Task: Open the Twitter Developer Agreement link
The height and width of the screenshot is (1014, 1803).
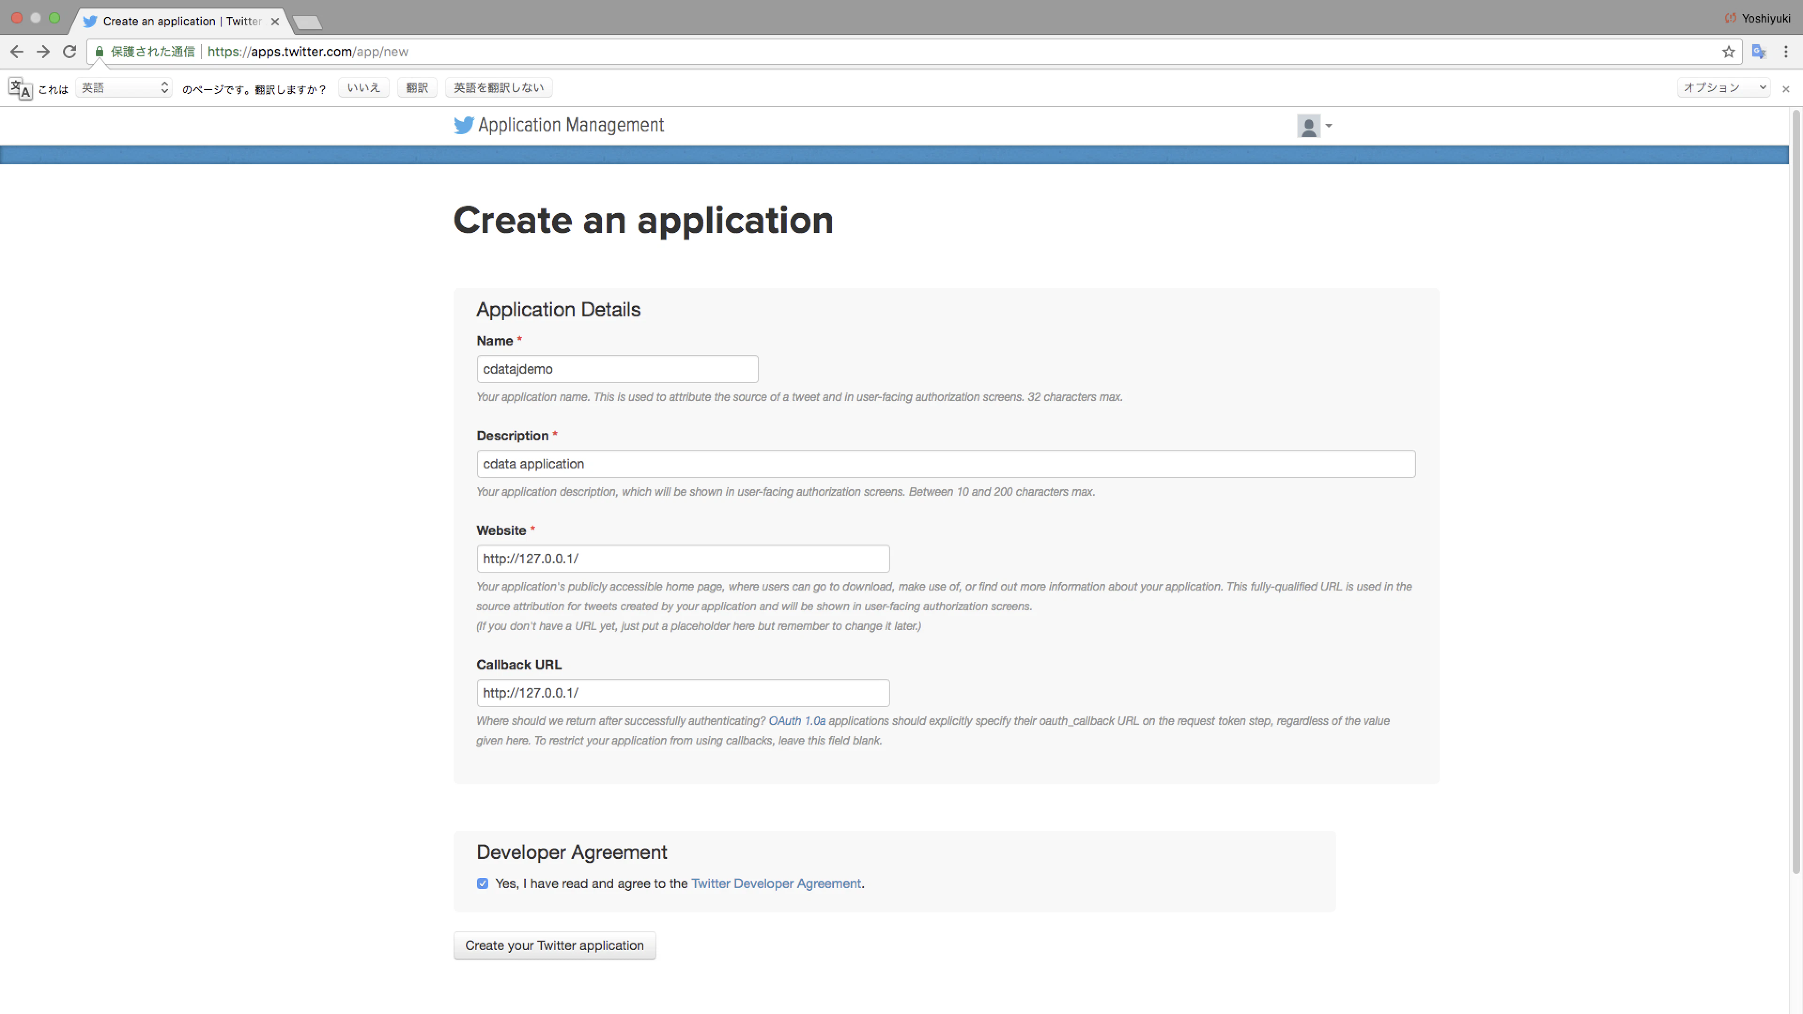Action: click(x=776, y=884)
